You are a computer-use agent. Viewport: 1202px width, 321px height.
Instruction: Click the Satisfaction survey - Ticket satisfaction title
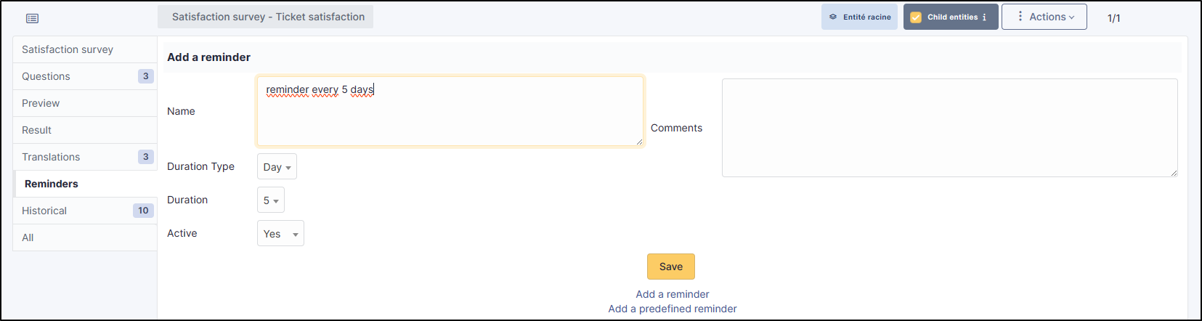[x=268, y=17]
